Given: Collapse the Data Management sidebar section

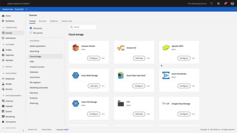Looking at the screenshot, I should pos(3,95).
